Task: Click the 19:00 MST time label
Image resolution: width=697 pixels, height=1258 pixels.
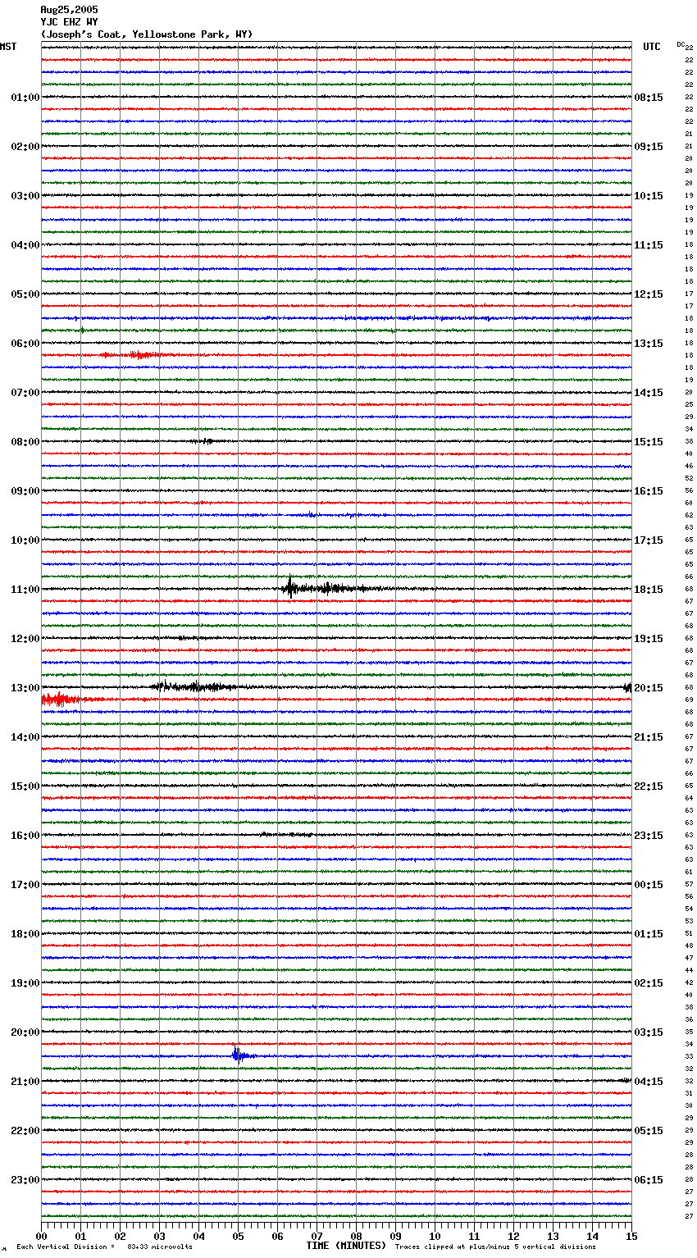Action: [25, 983]
